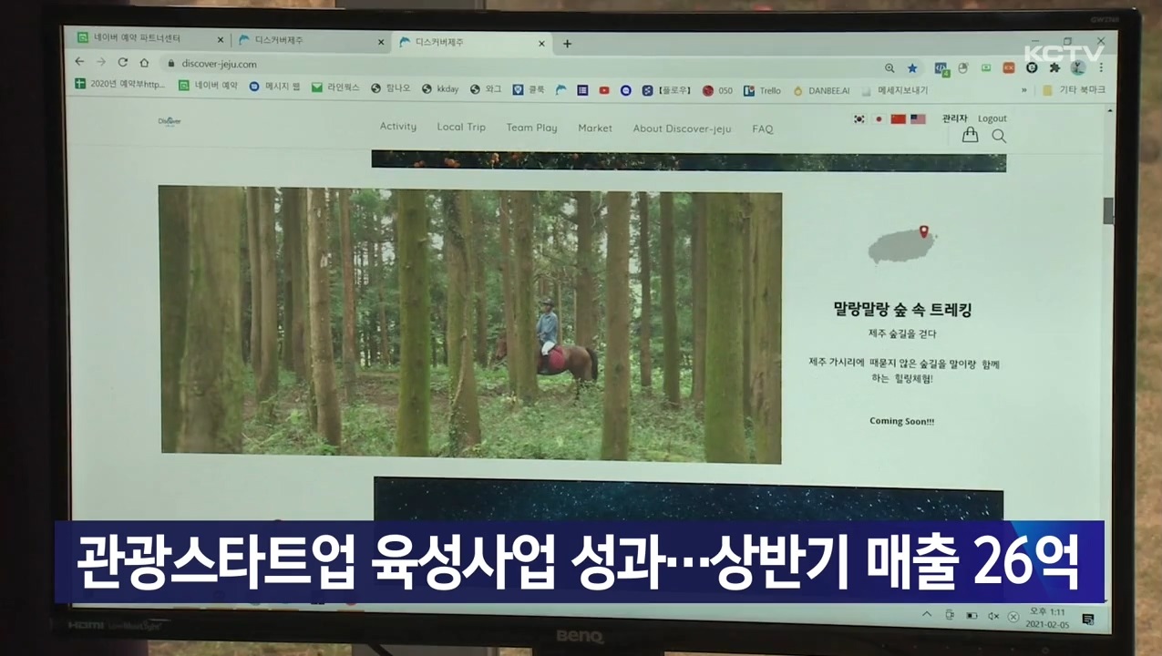Viewport: 1162px width, 656px height.
Task: Open the Activity menu item
Action: click(397, 127)
